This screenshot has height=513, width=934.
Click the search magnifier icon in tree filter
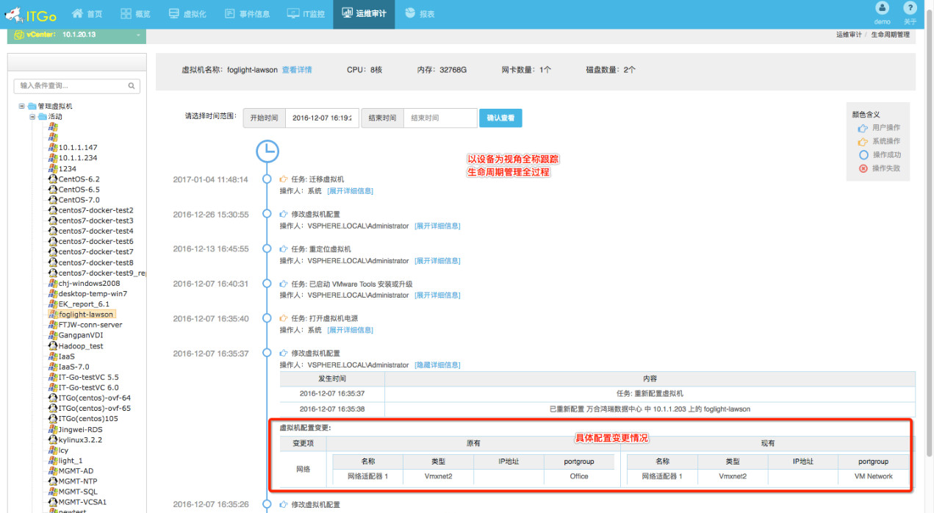[132, 86]
